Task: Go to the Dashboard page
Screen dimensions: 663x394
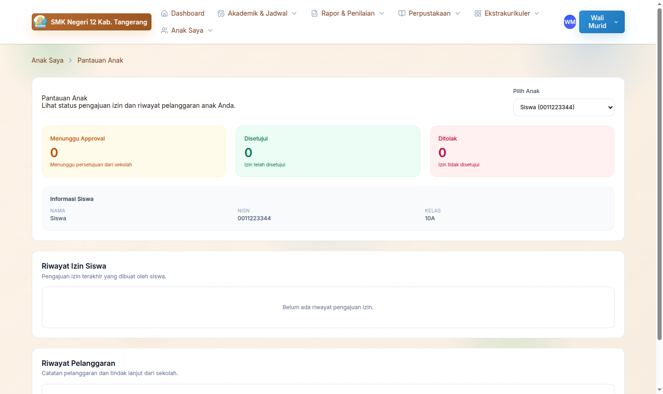Action: [x=187, y=13]
